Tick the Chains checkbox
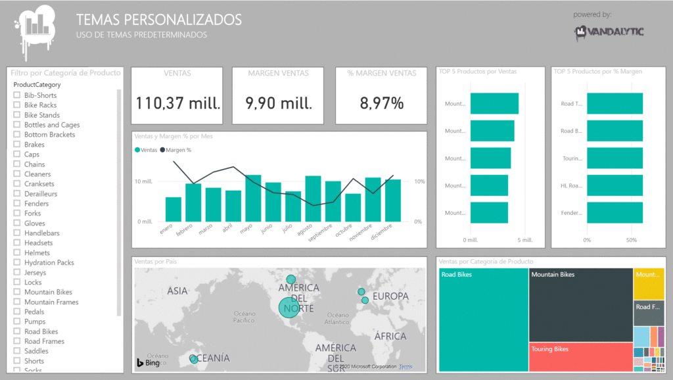Screen dimensions: 673x380 pyautogui.click(x=16, y=164)
